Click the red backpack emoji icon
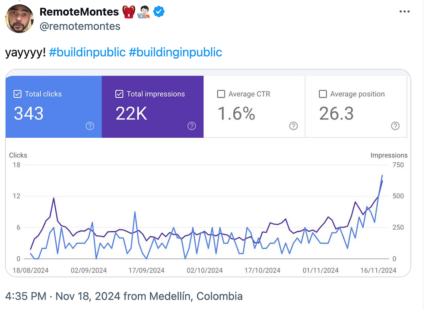Screen dimensions: 432x310 pos(129,13)
